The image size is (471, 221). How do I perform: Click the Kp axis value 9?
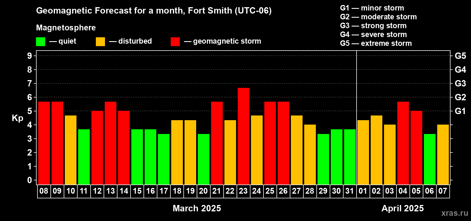point(30,56)
